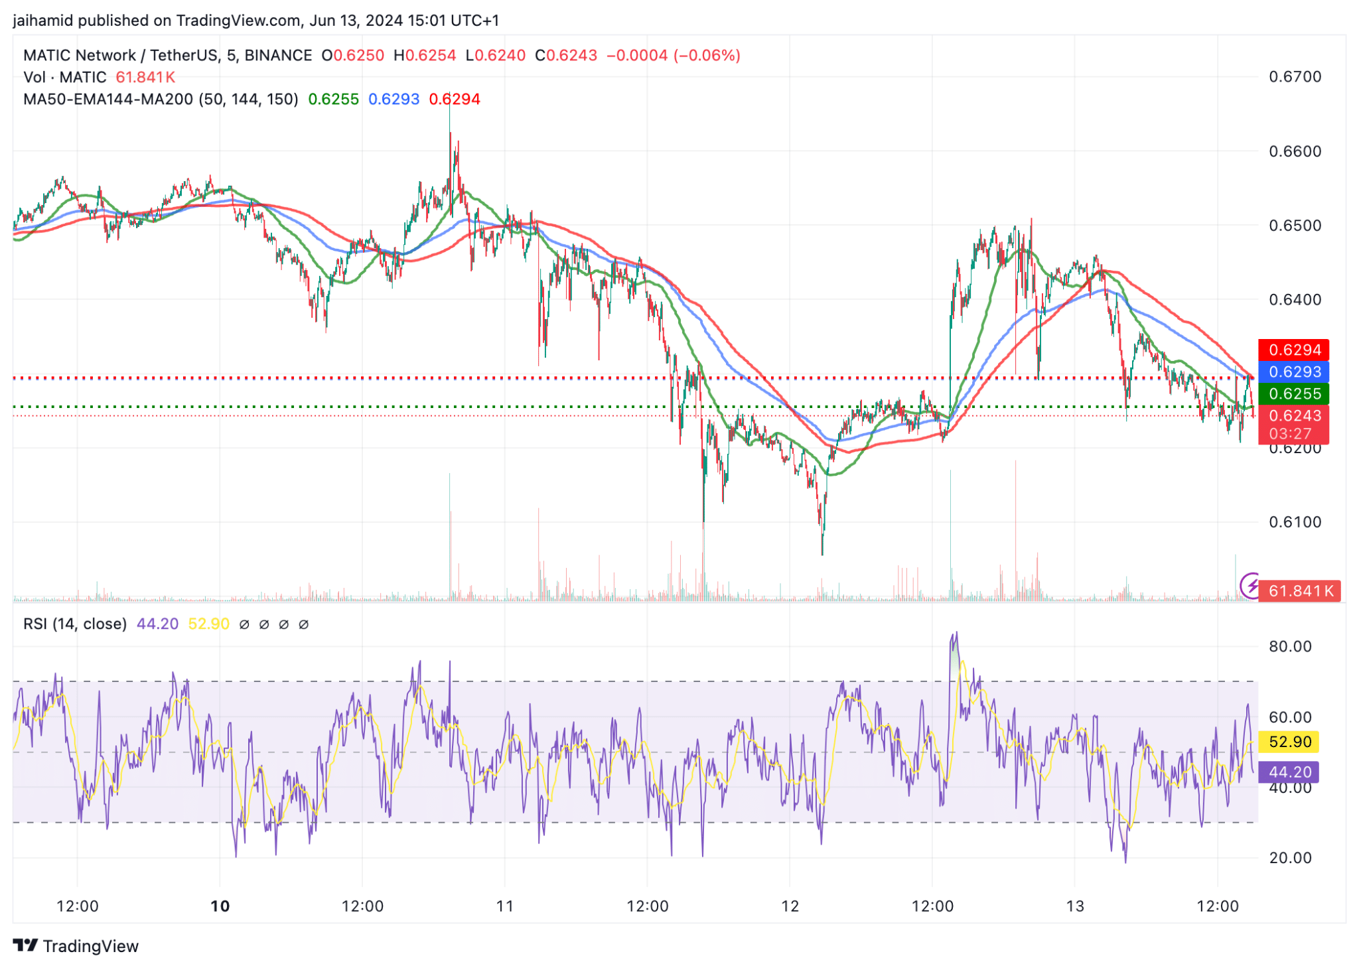Click the last RSI null symbol
Viewport: 1359px width, 968px height.
304,624
